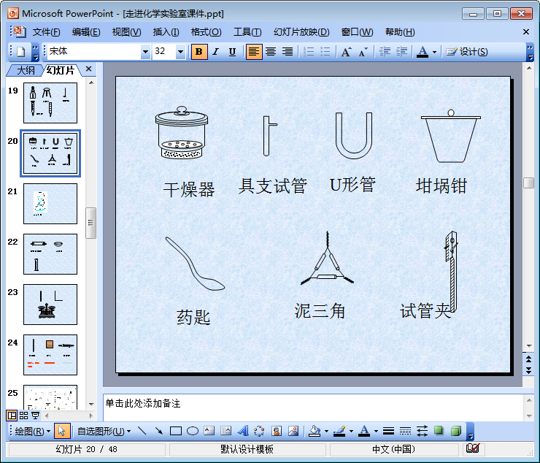
Task: Increase indent level
Action: (401, 52)
